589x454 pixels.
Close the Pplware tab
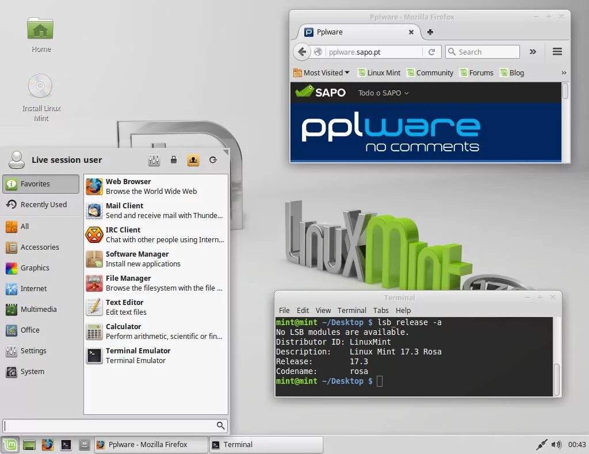pos(411,32)
